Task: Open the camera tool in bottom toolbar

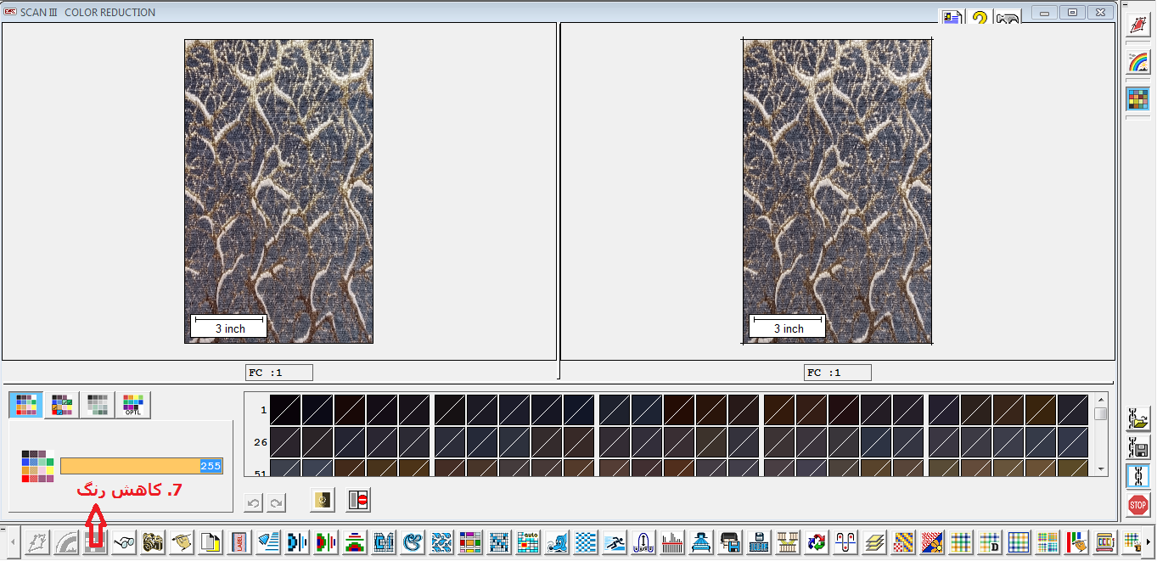Action: coord(153,541)
